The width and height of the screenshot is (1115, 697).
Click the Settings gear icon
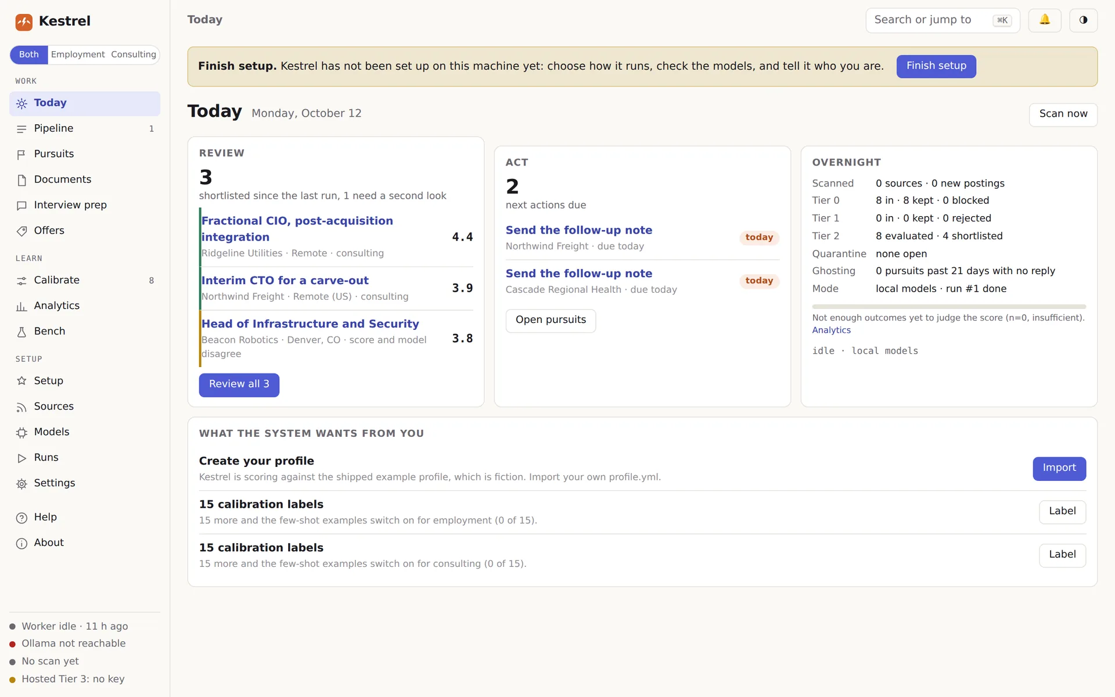21,484
